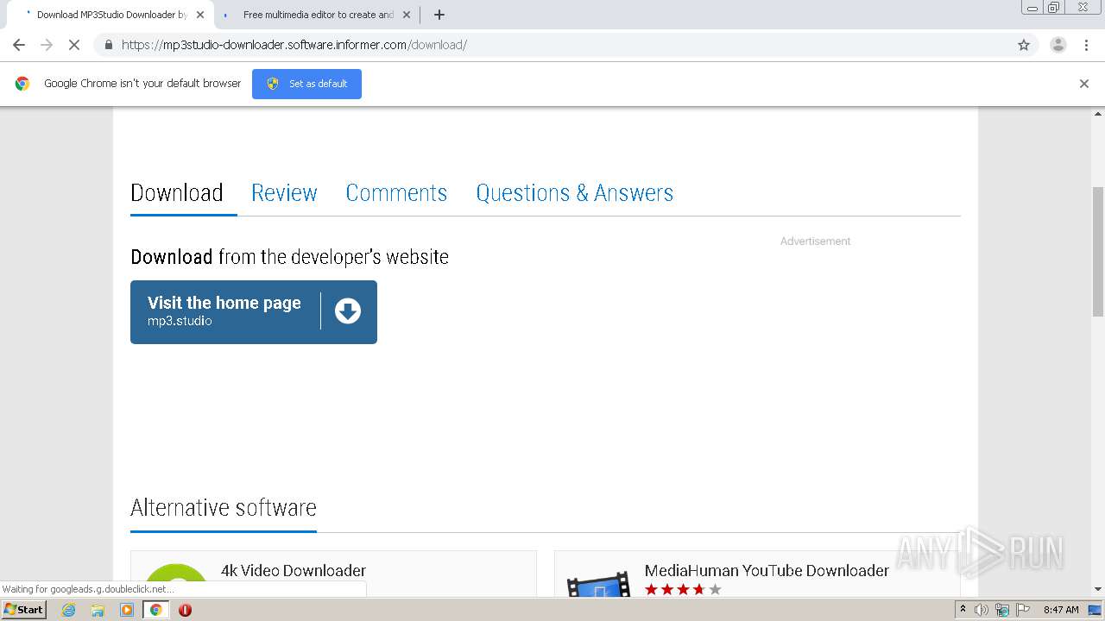The height and width of the screenshot is (621, 1105).
Task: Click the Action Center flag icon
Action: 1022,610
